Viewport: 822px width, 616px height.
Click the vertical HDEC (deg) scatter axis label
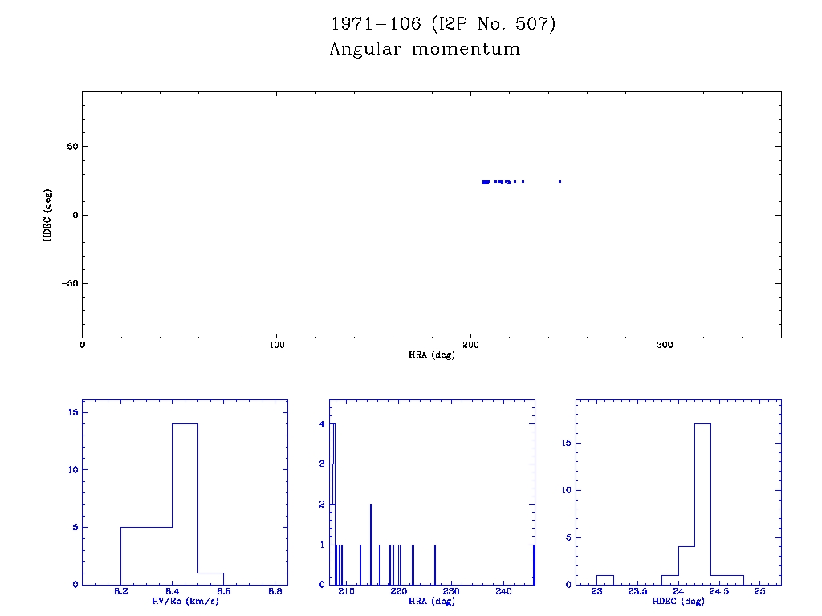[47, 215]
